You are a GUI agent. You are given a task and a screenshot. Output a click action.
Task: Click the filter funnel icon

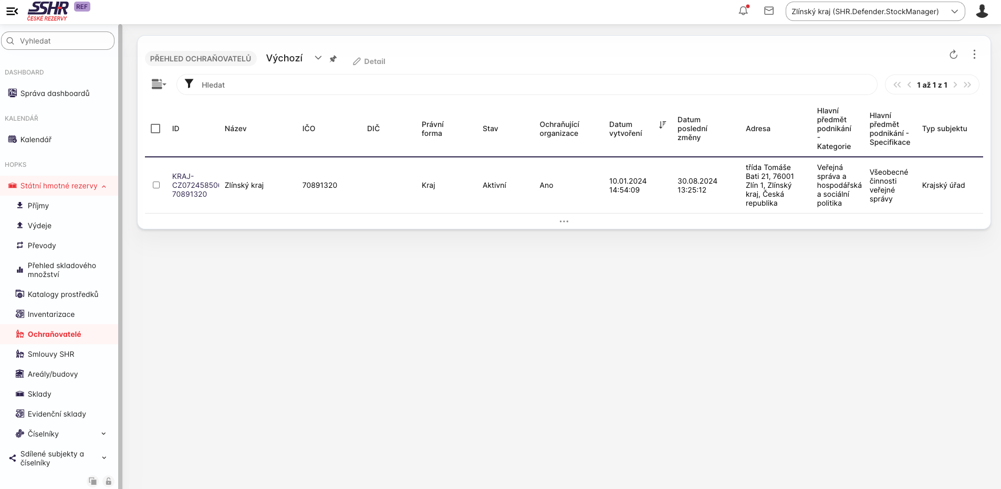[x=189, y=84]
